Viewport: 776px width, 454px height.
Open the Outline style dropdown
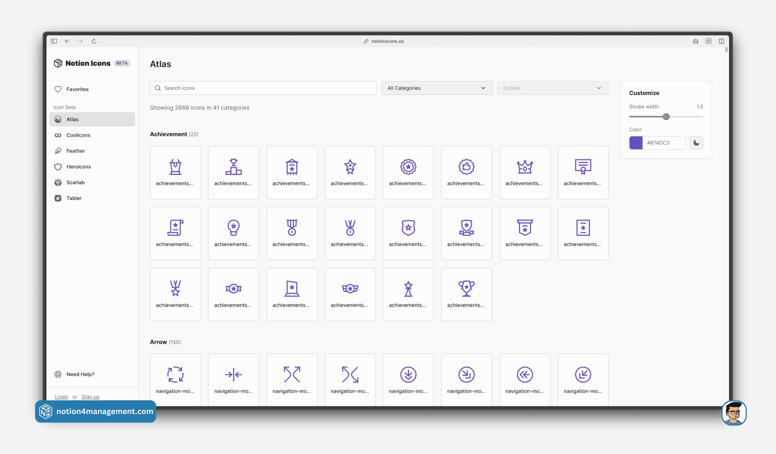click(553, 88)
